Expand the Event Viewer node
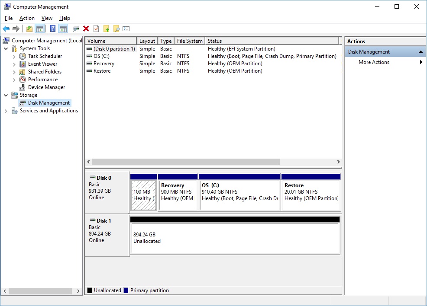 (14, 64)
